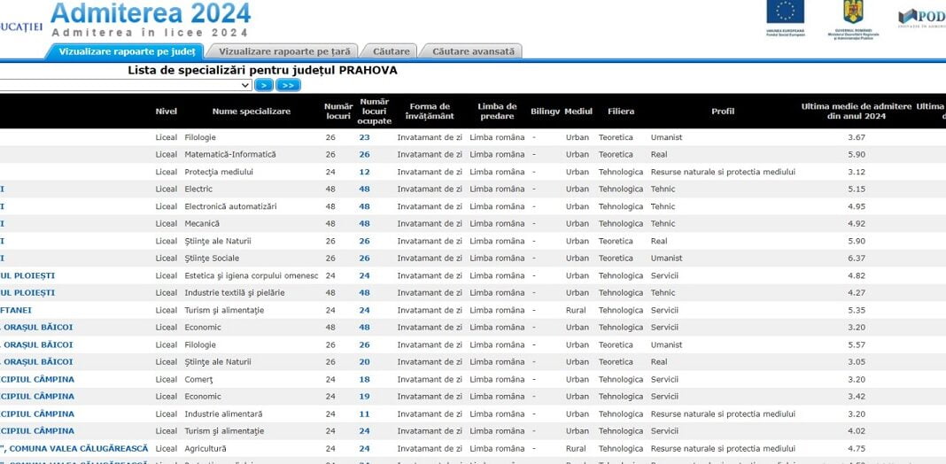The image size is (946, 464).
Task: Click the Bilingv column header
Action: click(x=546, y=111)
